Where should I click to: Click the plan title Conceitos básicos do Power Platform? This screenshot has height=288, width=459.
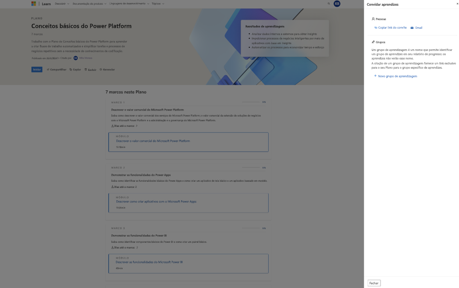click(x=82, y=26)
